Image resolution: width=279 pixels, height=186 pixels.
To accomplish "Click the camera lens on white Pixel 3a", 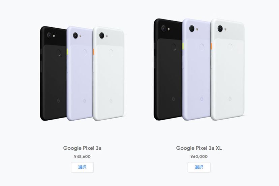I will tap(102, 35).
